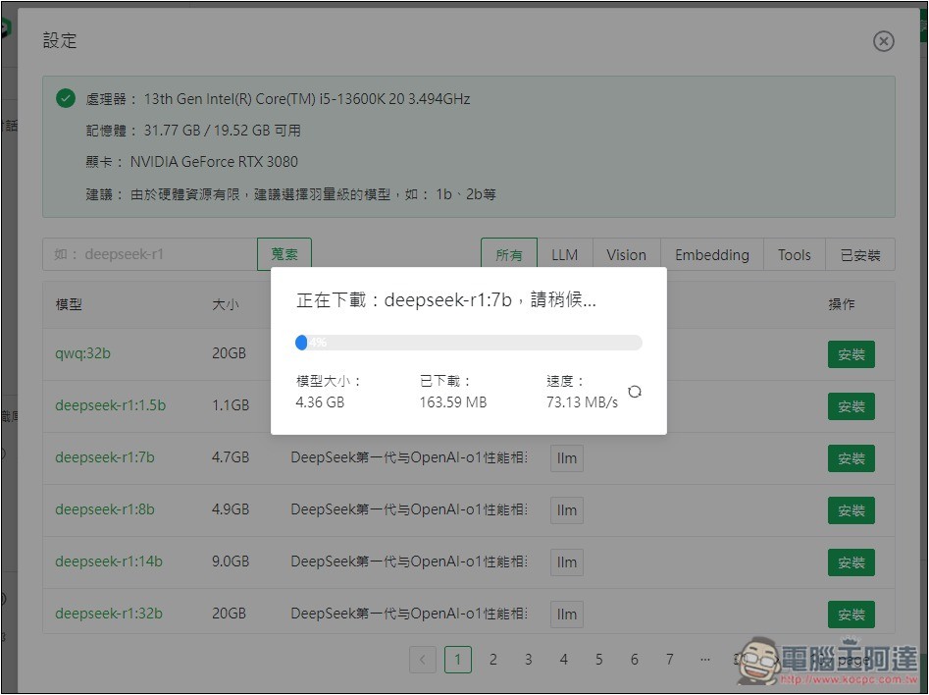Go to pagination page 3
Screen dimensions: 929x695
click(529, 660)
